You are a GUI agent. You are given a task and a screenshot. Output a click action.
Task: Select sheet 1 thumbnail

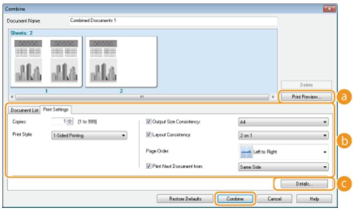[46, 62]
